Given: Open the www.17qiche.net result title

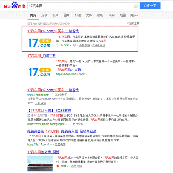Looking at the screenshot, I should click(x=53, y=90).
